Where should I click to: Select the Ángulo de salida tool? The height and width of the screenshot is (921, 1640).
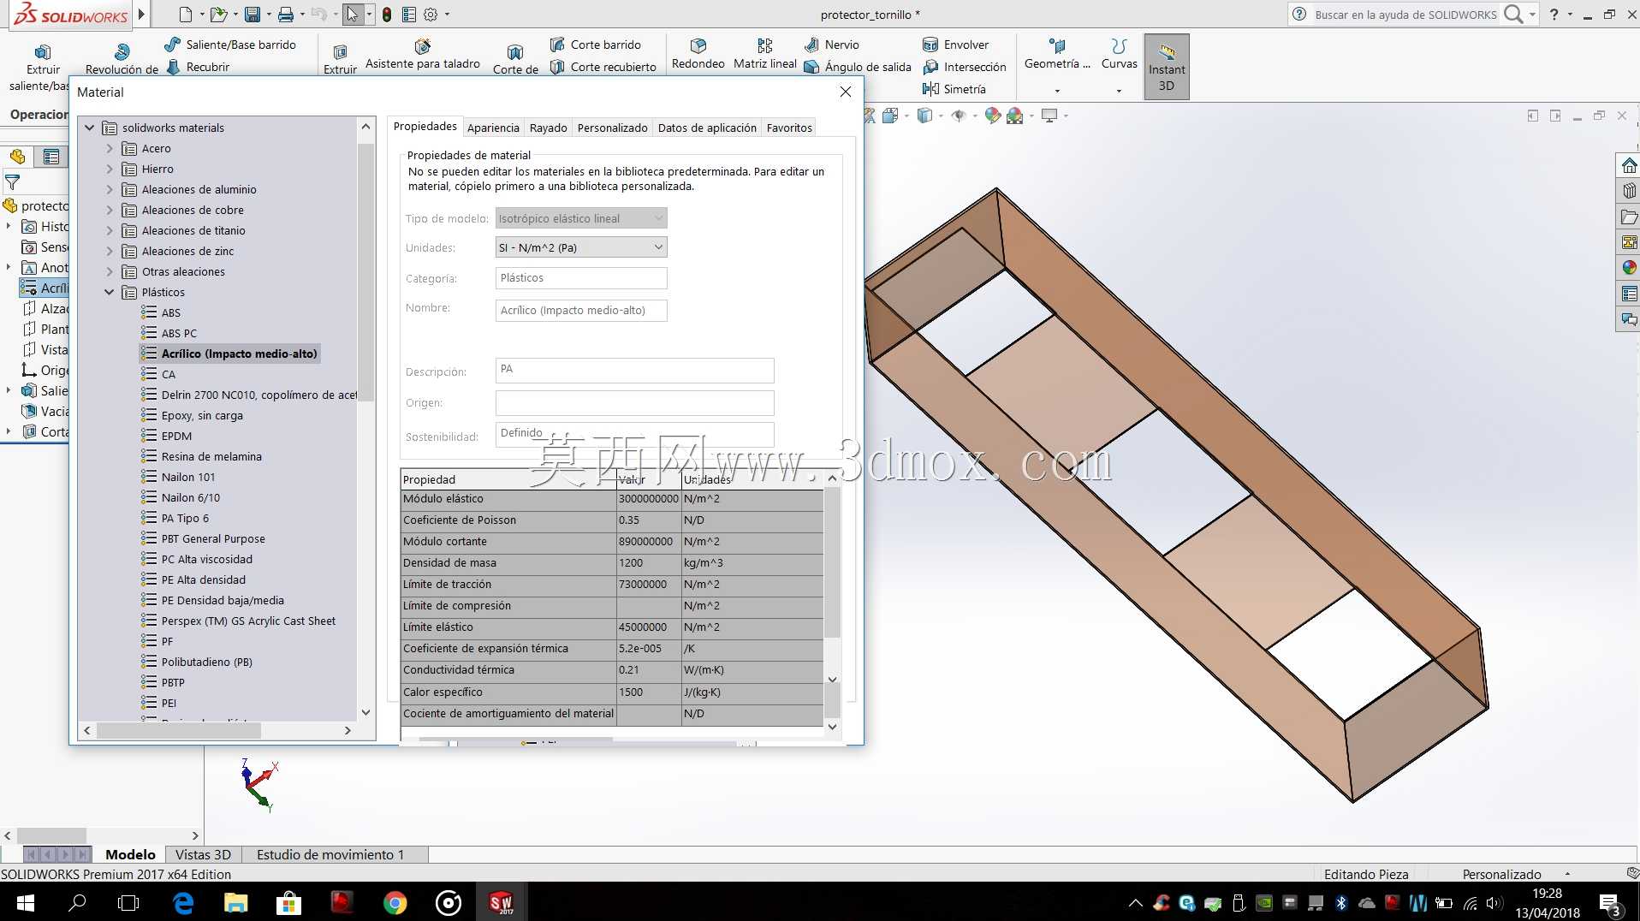858,67
